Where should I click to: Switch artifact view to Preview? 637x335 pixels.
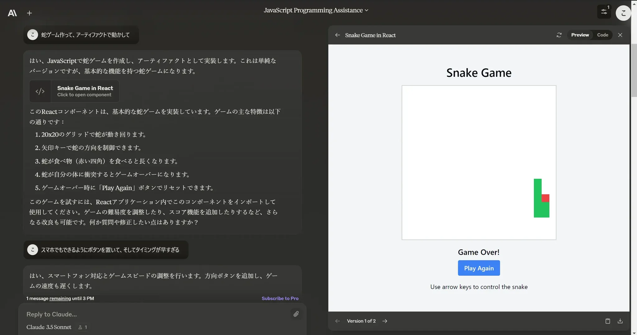pos(580,35)
